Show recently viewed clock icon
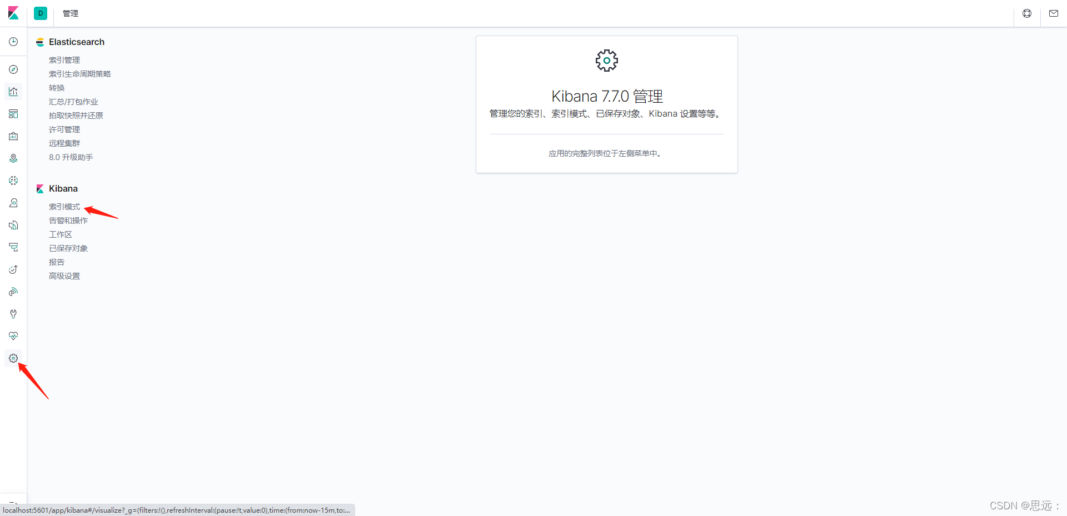 [13, 42]
